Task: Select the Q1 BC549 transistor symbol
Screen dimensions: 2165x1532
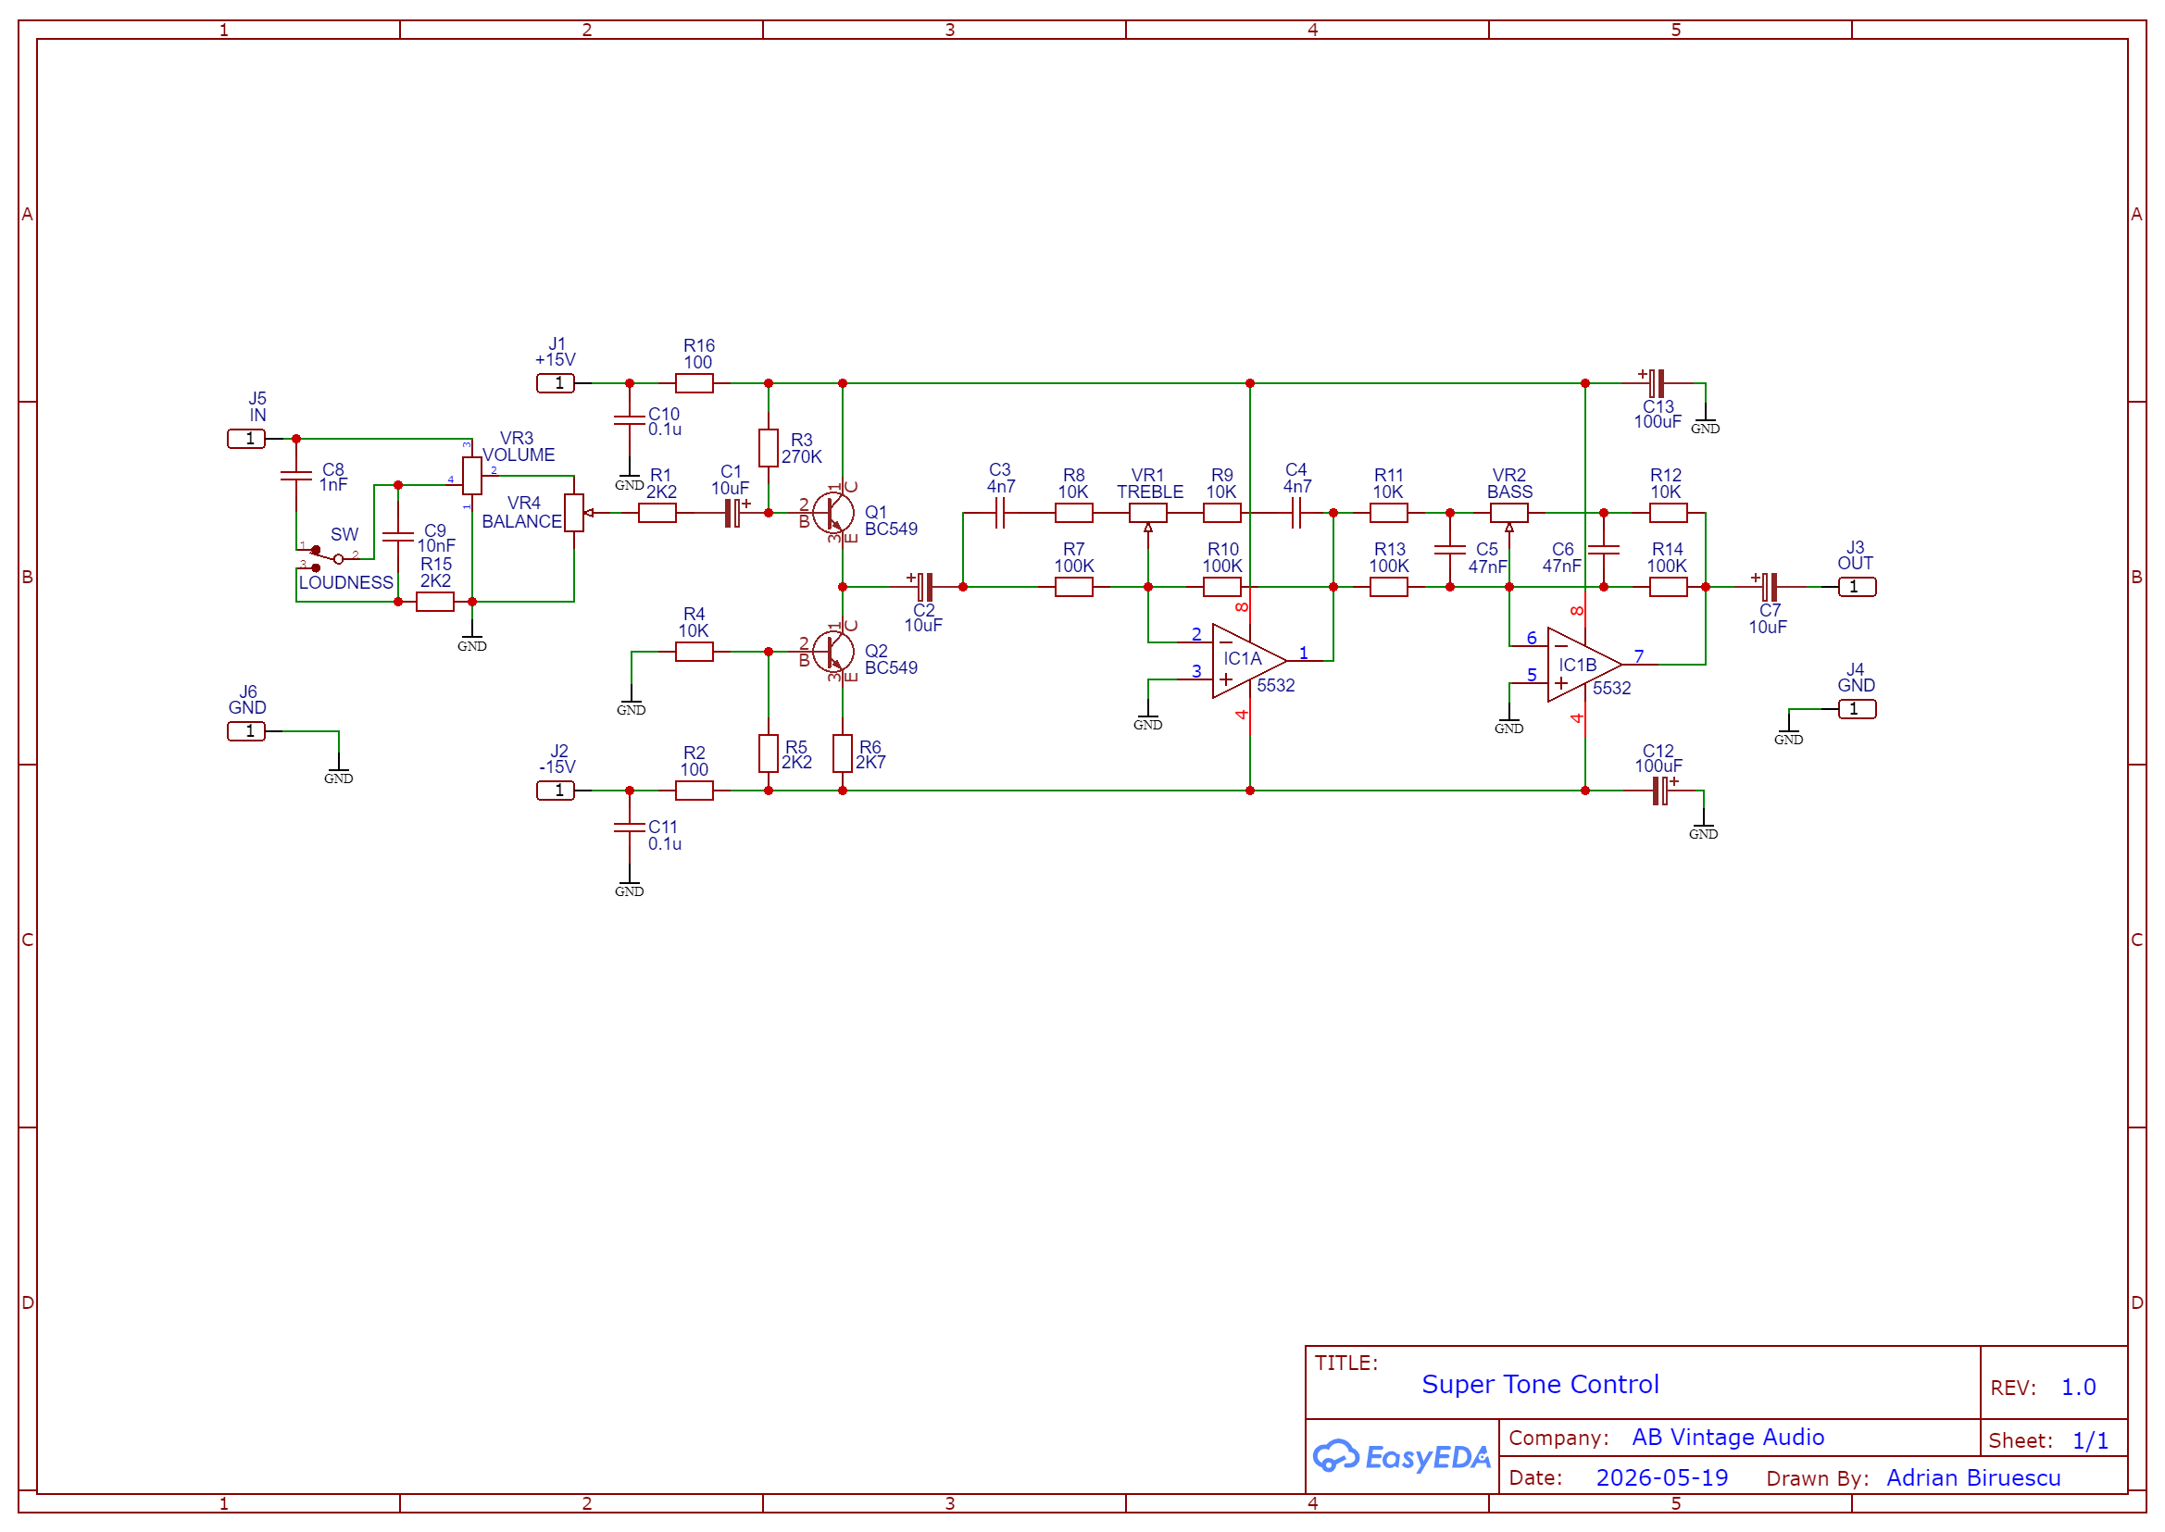Action: coord(832,513)
